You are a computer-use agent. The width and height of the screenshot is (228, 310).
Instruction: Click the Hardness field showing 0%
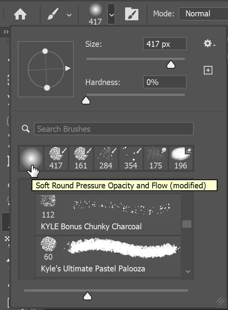[x=164, y=82]
